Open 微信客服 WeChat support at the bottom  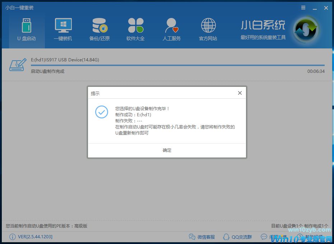(202, 237)
